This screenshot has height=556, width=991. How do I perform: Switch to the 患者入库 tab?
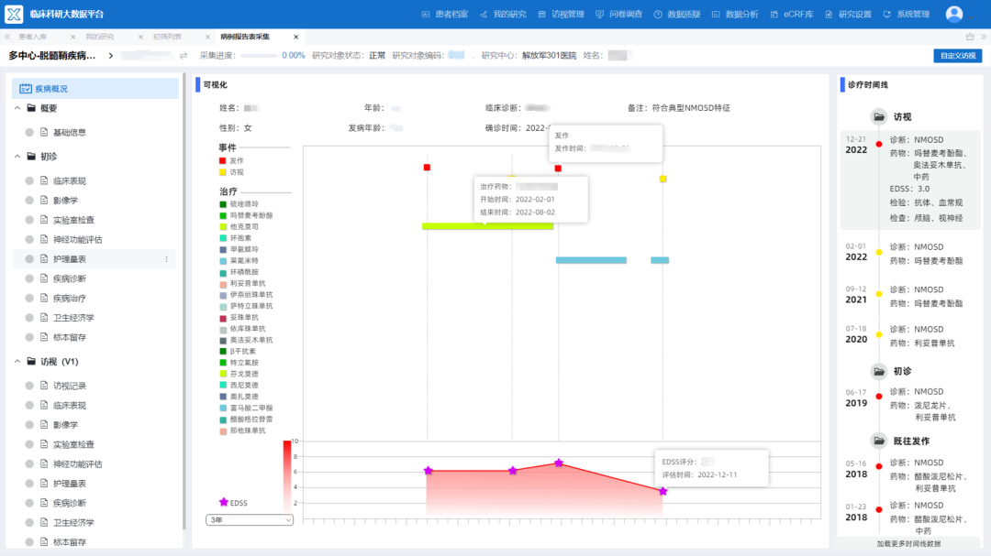click(x=33, y=37)
